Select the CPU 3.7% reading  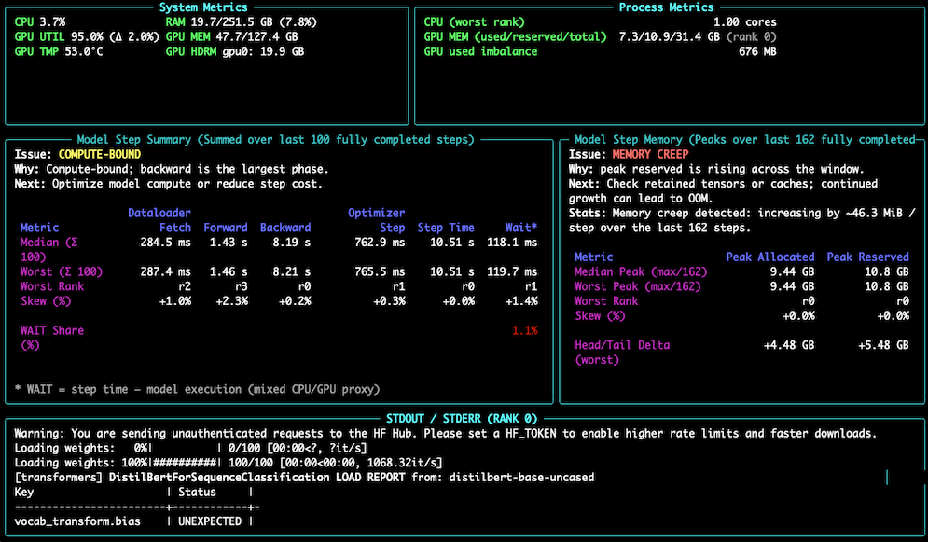click(40, 21)
